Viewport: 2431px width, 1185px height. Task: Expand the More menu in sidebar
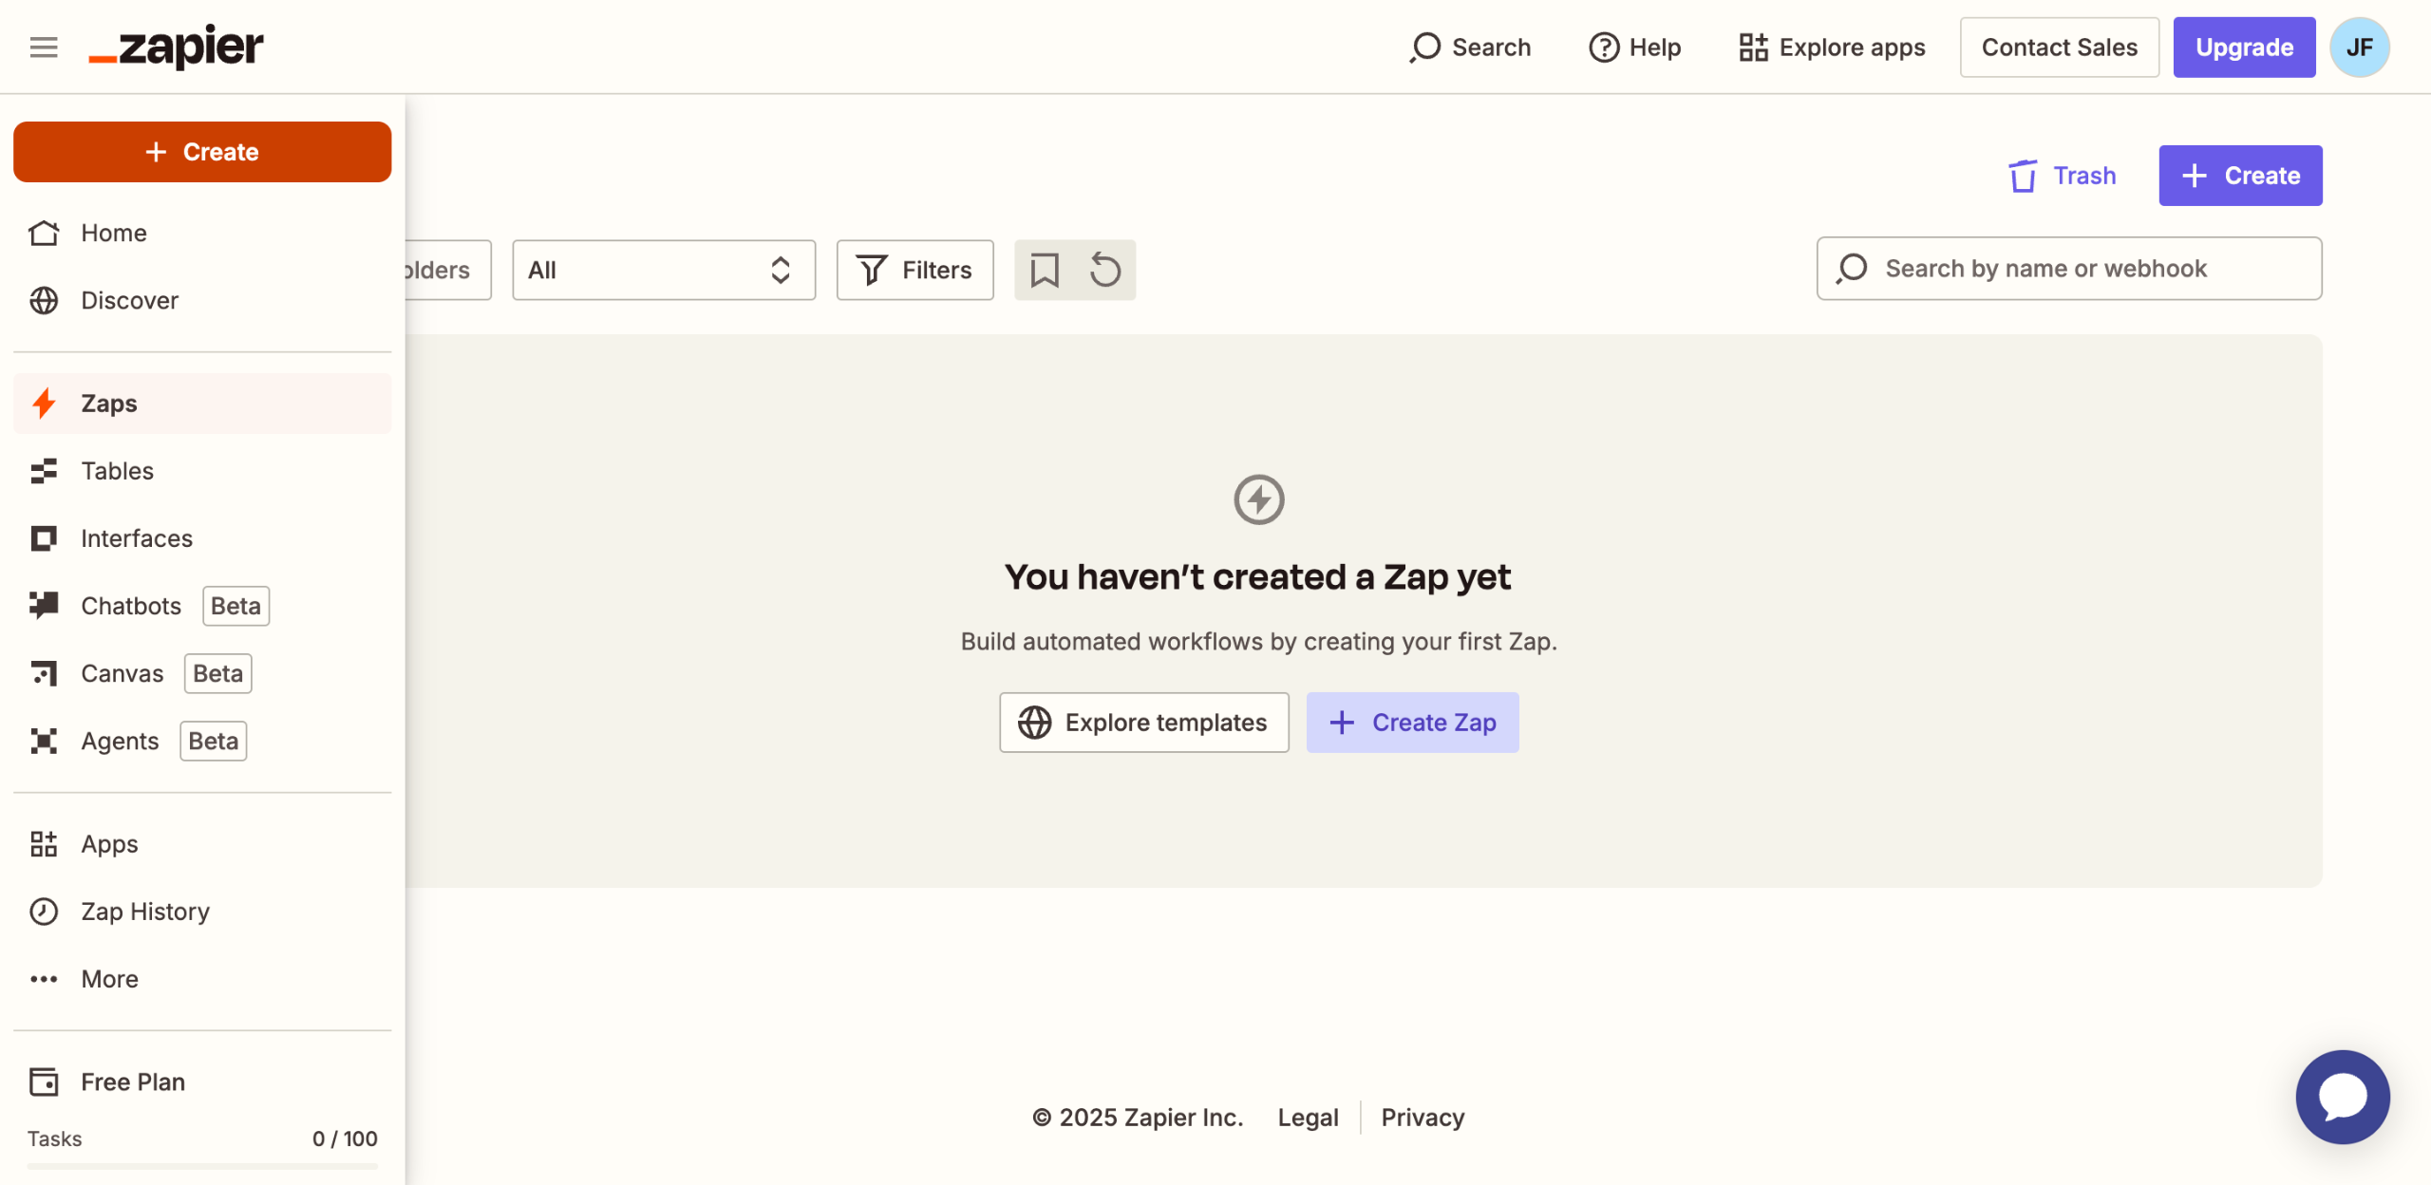click(109, 979)
